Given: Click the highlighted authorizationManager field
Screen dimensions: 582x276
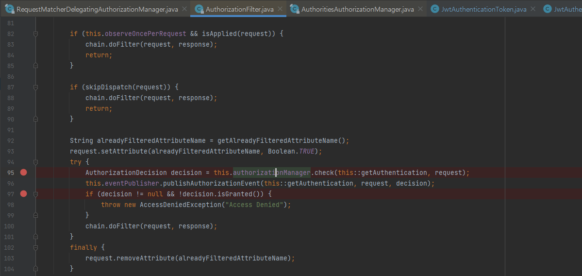Looking at the screenshot, I should (272, 172).
